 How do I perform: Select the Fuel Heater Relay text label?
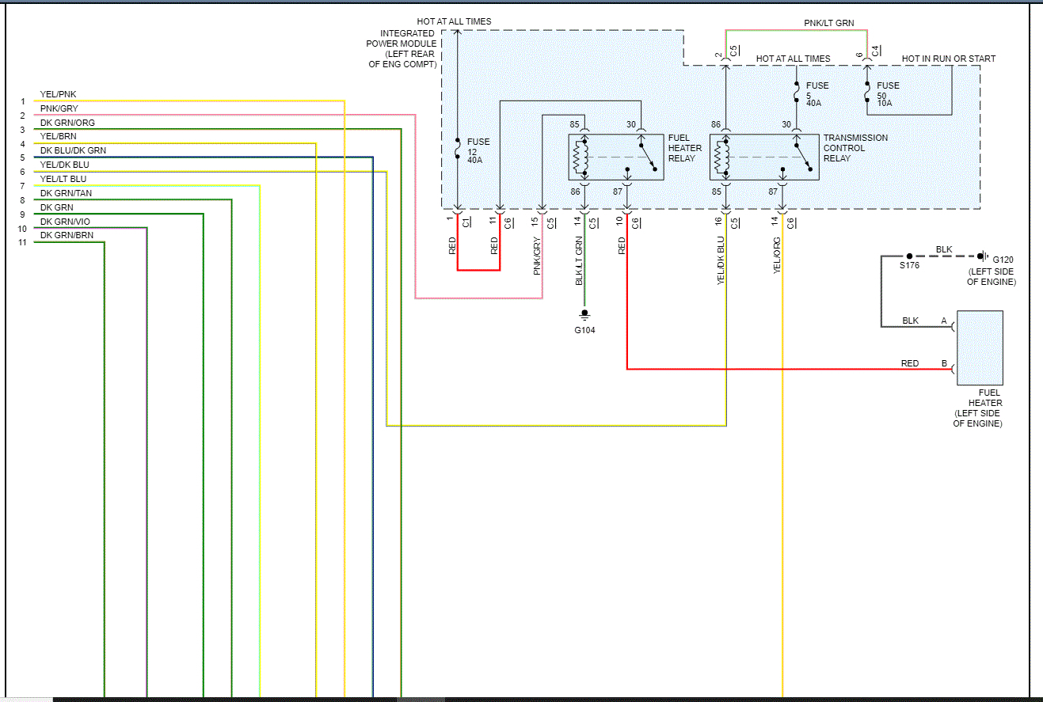pos(685,148)
